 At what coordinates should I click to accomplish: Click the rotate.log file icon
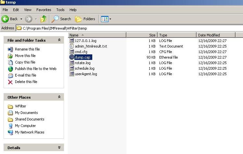[x=71, y=63]
